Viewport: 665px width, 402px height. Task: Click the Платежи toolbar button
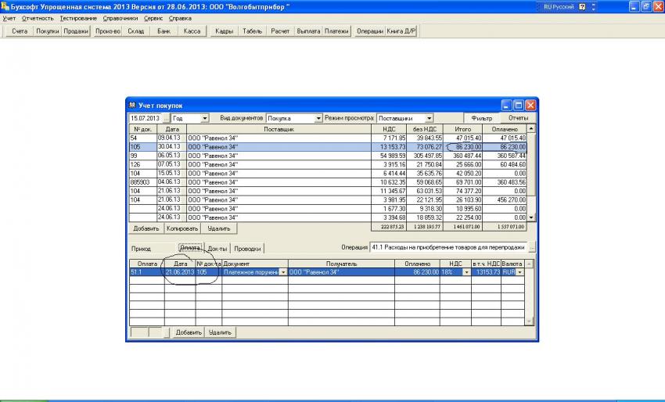click(x=337, y=31)
